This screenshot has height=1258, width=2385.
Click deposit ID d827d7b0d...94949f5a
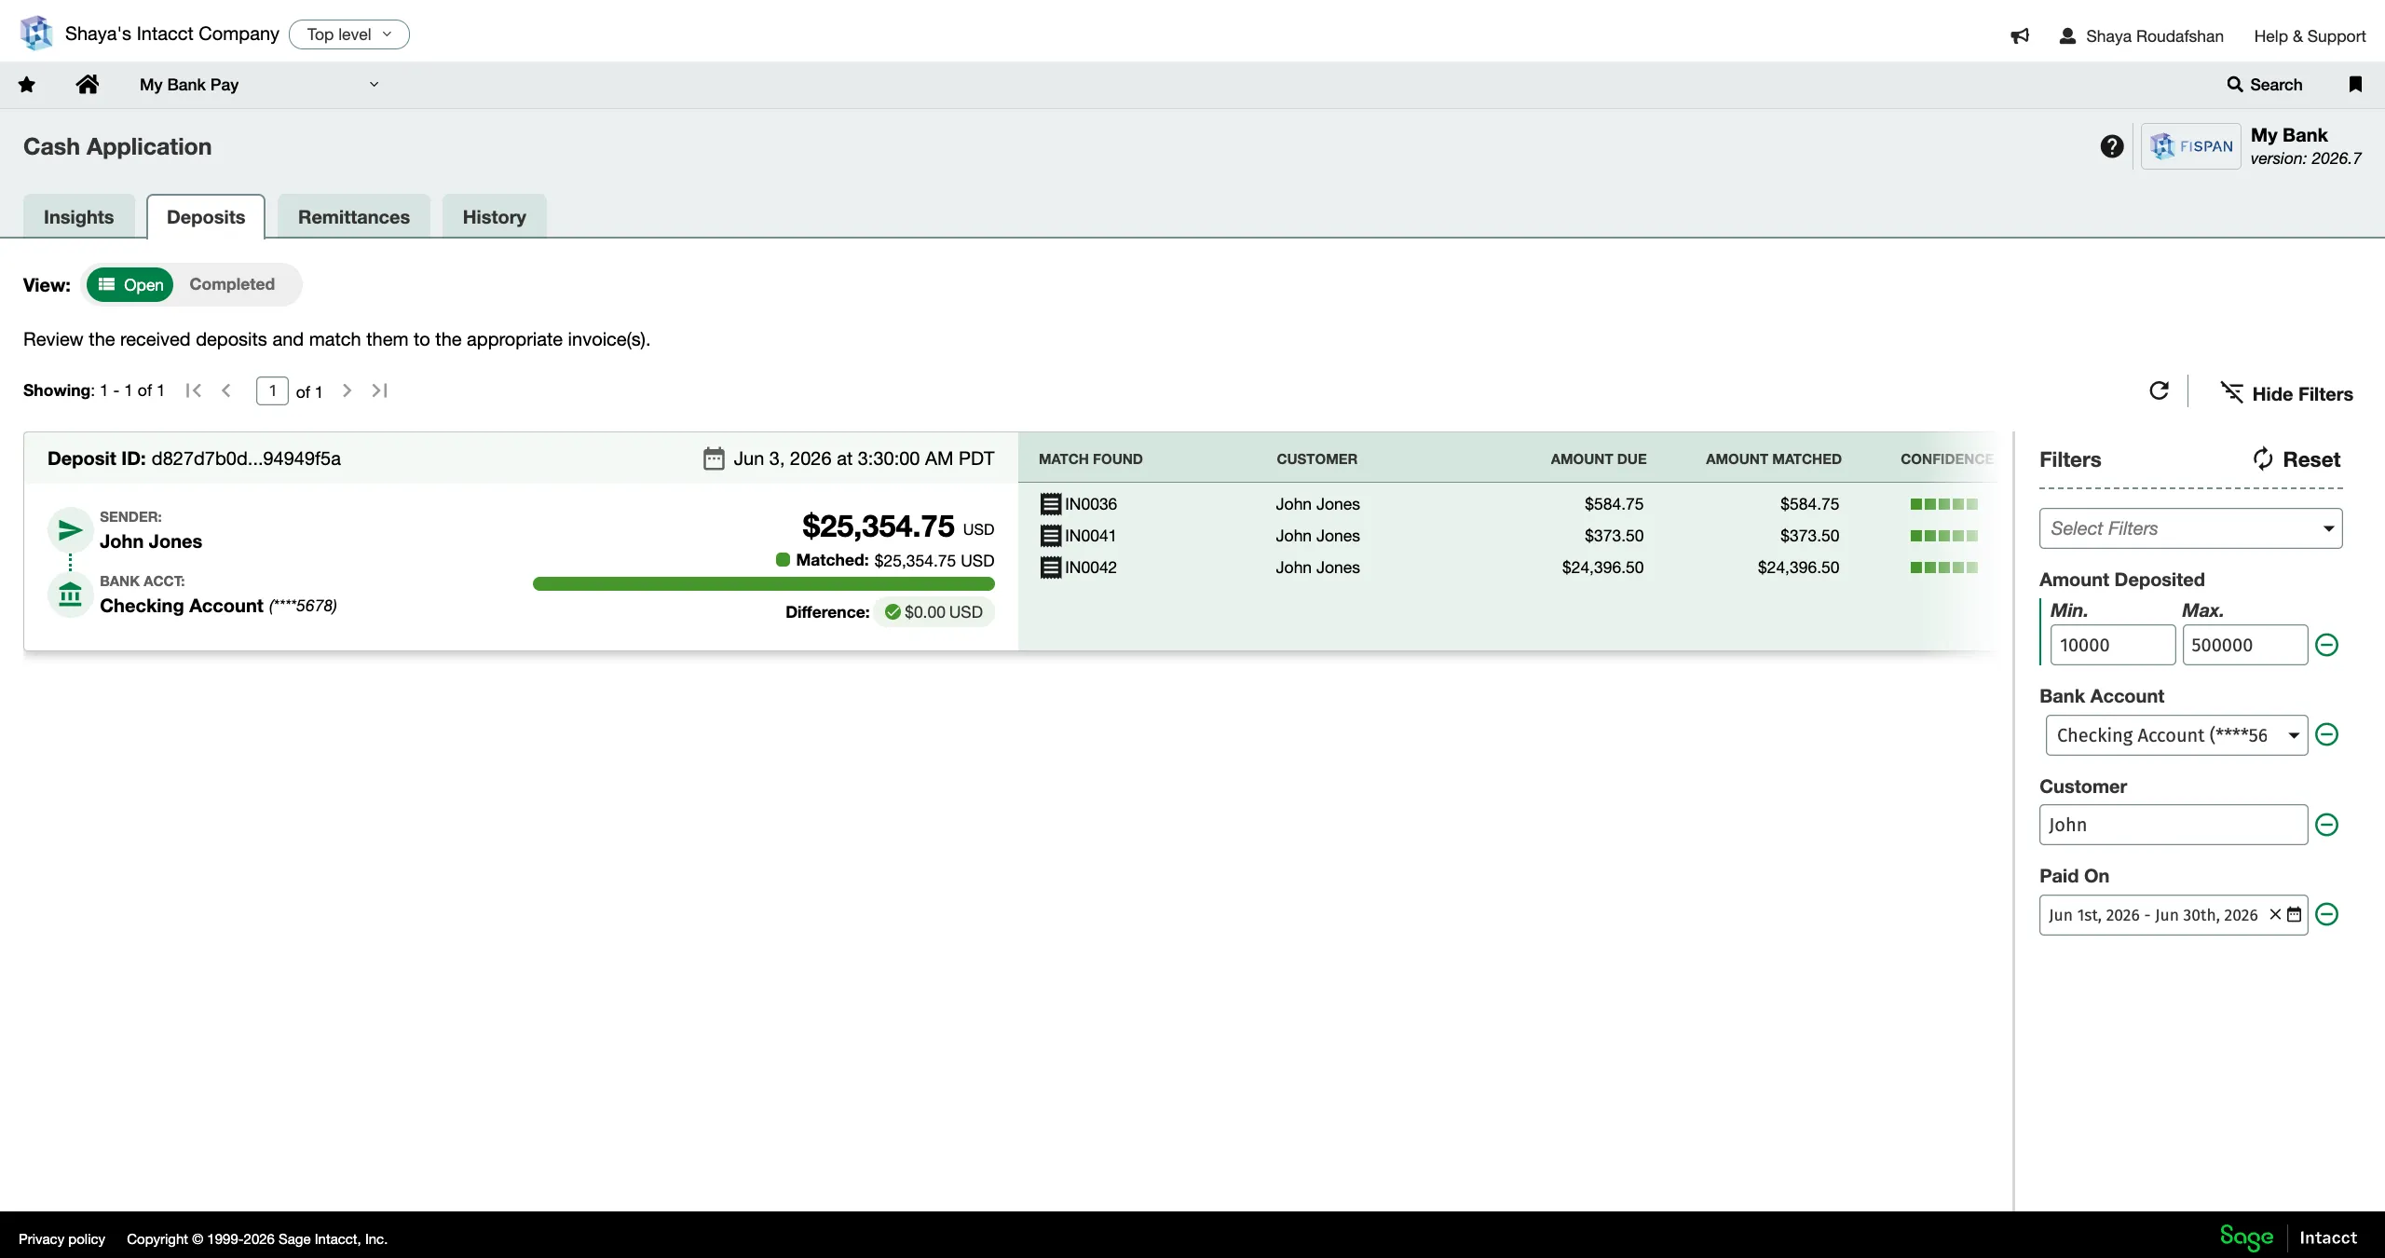coord(246,458)
